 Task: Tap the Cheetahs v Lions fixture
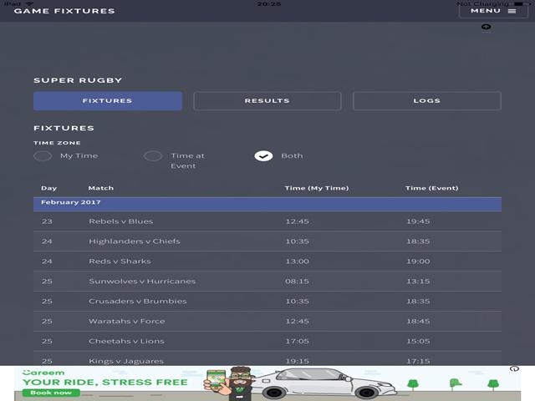point(126,342)
